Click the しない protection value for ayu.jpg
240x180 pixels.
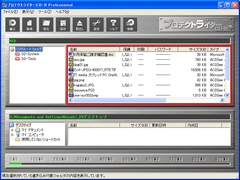[127, 60]
